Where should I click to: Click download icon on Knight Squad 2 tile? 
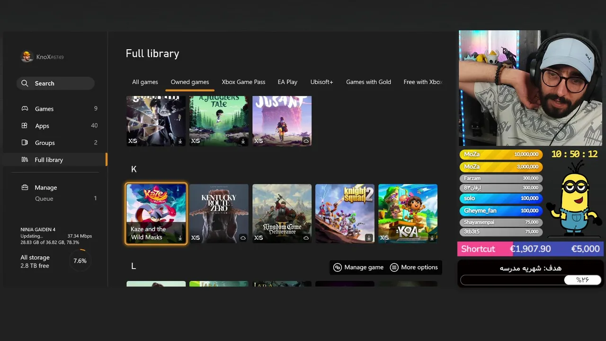[369, 238]
